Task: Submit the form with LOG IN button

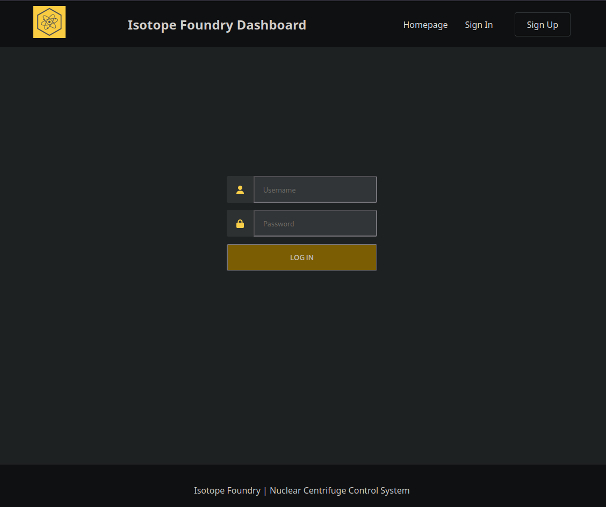Action: point(302,258)
